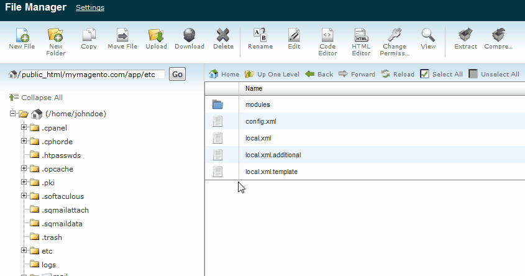This screenshot has width=525, height=276.
Task: Click the New File toolbar icon
Action: click(x=22, y=35)
